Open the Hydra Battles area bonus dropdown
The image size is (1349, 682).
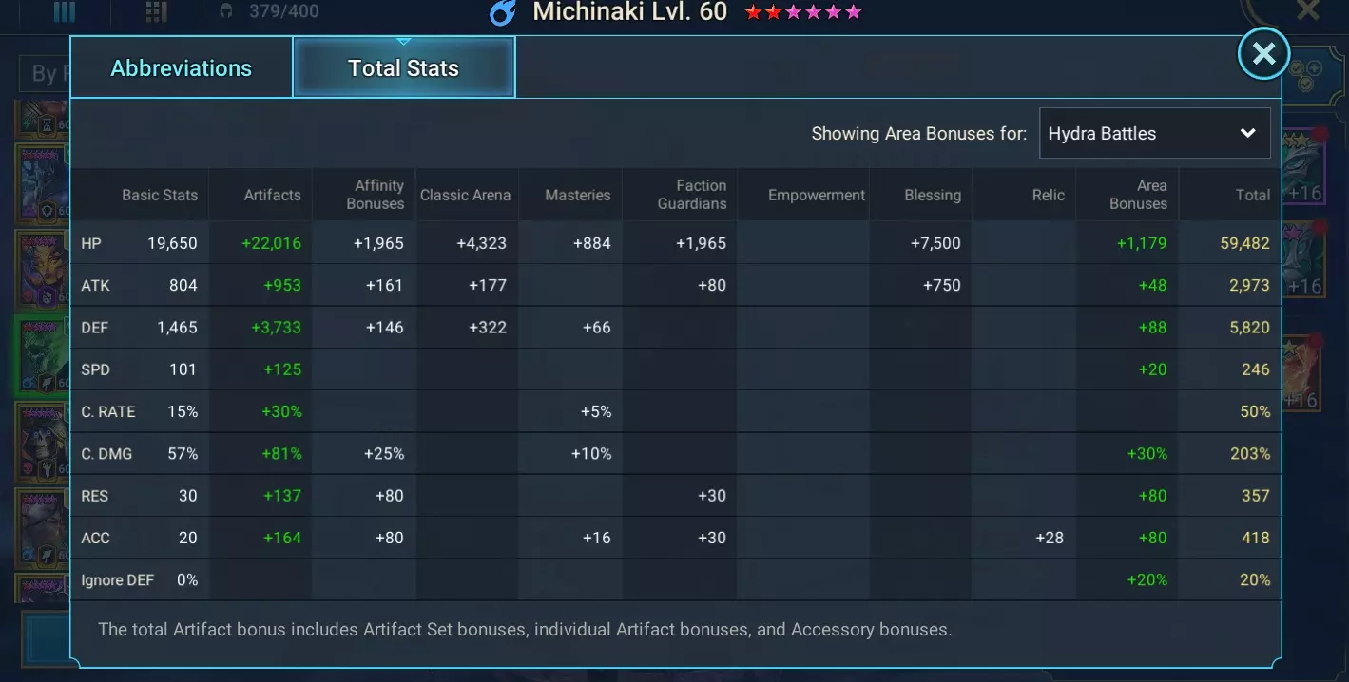coord(1154,133)
